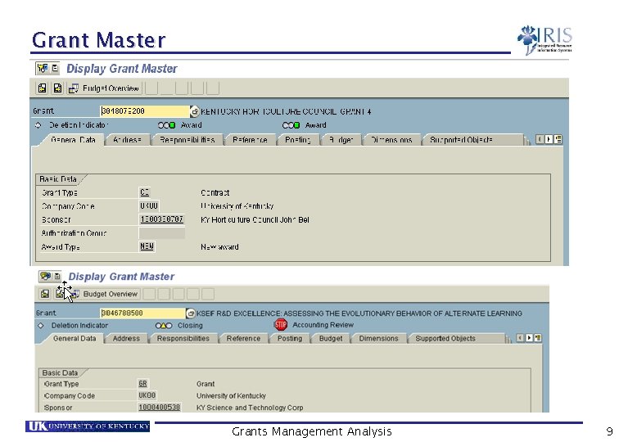Image resolution: width=619 pixels, height=442 pixels.
Task: Click the IRIS logo in slide corner
Action: click(544, 39)
